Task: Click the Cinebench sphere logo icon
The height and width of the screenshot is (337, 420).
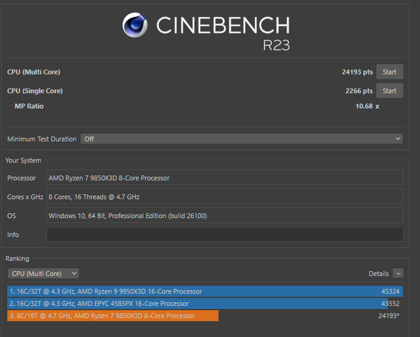Action: [135, 25]
